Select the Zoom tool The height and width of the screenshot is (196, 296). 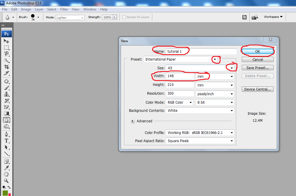[x=6, y=181]
